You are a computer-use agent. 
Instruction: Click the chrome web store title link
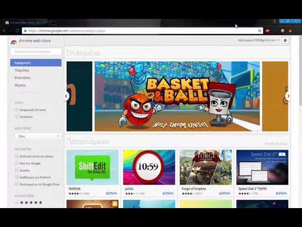tap(34, 41)
